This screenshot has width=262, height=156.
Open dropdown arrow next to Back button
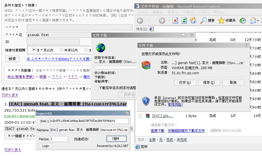point(155,21)
